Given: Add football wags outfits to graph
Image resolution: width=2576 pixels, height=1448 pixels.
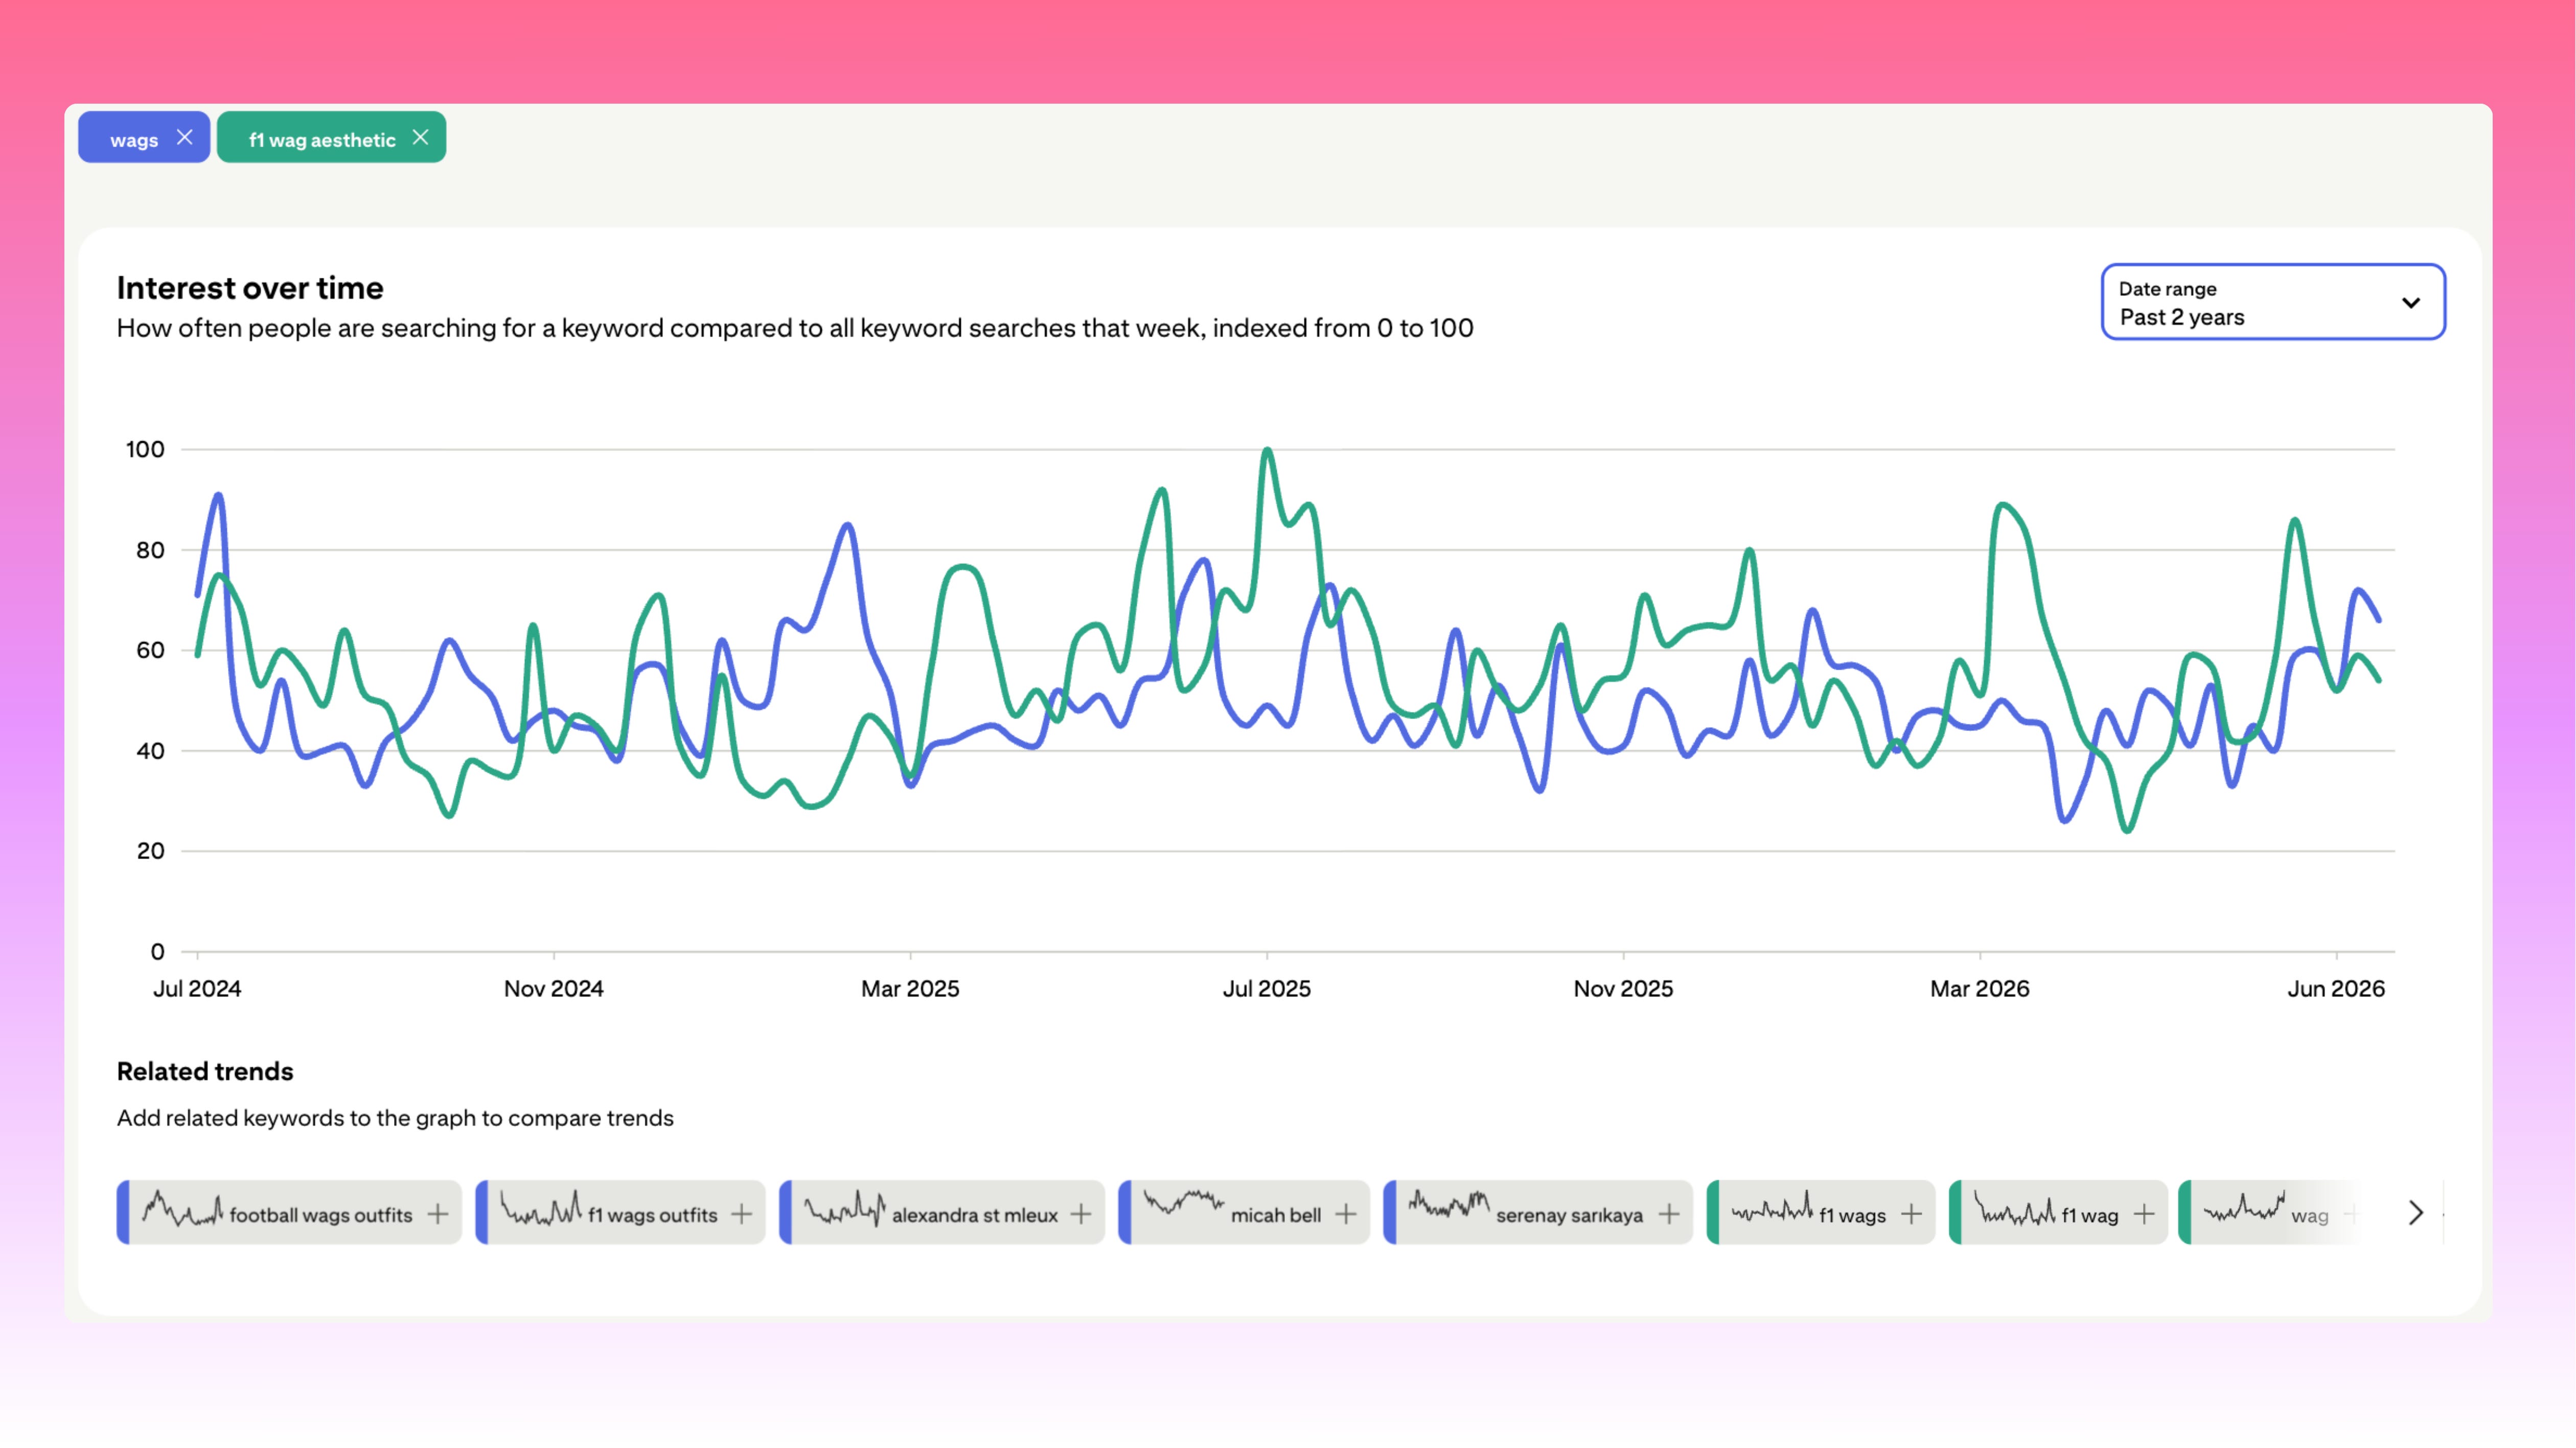Looking at the screenshot, I should (438, 1213).
